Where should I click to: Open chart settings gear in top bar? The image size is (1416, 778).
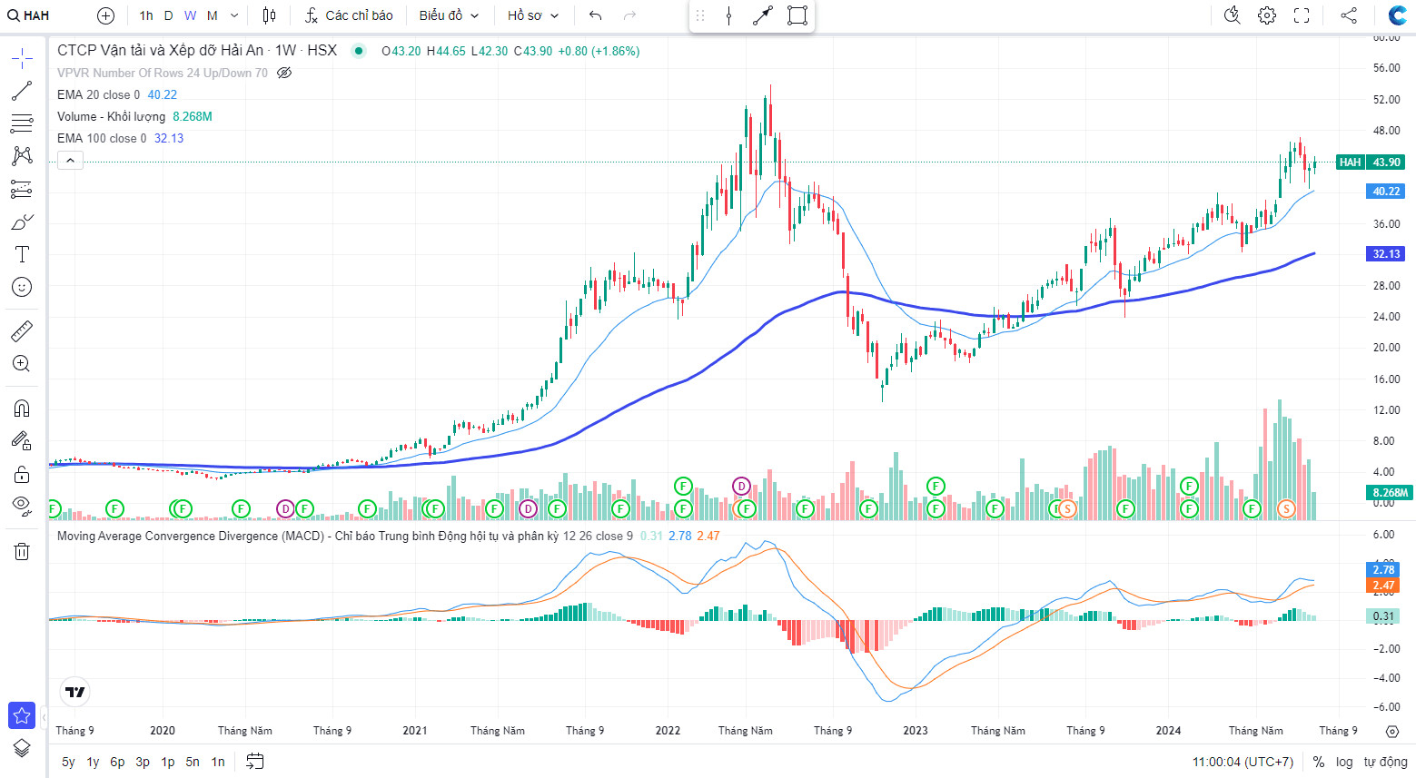1267,15
